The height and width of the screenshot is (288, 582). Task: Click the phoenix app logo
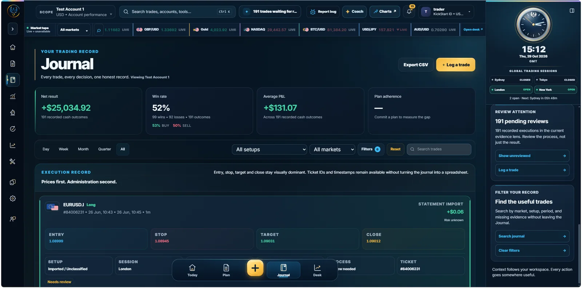click(x=13, y=11)
